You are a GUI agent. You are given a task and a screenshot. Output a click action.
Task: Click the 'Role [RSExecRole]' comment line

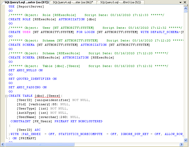tap(86, 15)
